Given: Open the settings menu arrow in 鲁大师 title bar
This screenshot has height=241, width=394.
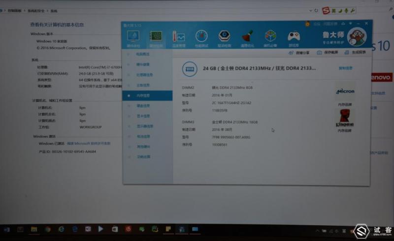Looking at the screenshot, I should tap(351, 23).
